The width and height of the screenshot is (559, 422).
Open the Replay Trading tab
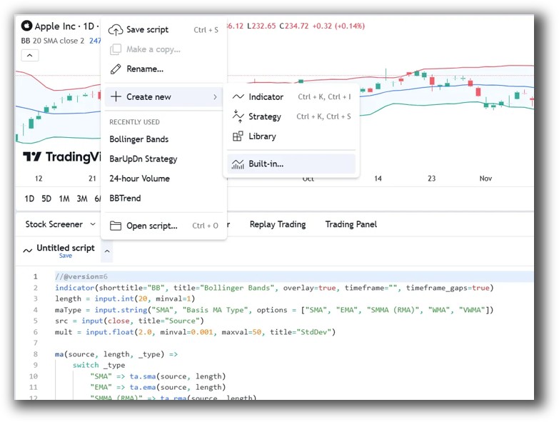tap(277, 224)
